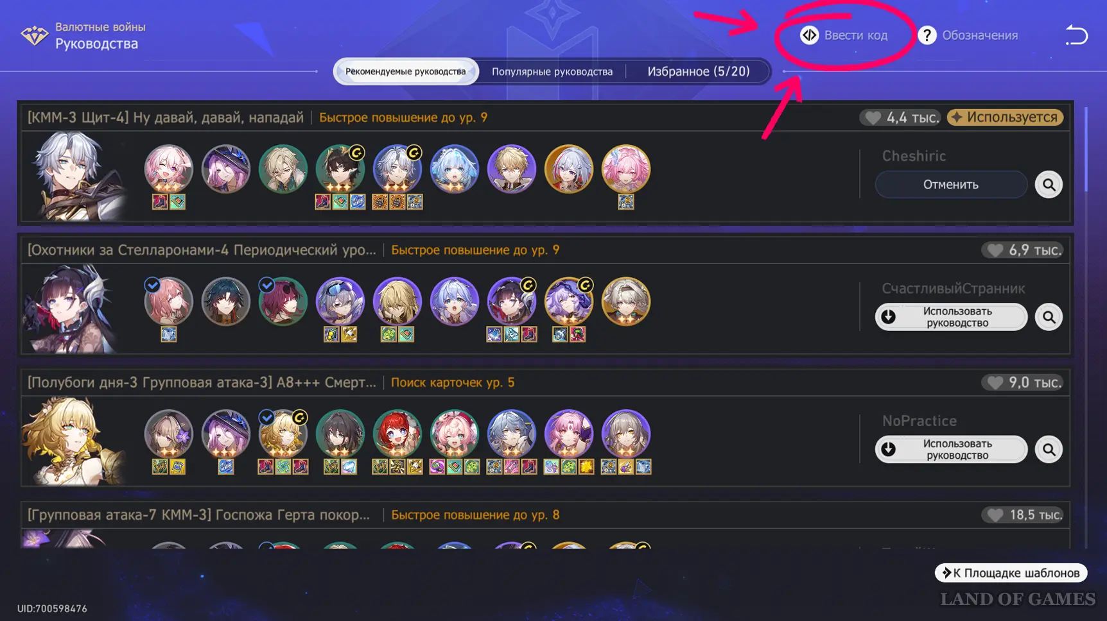Like the guide with 6,9 тыс. hearts
The height and width of the screenshot is (621, 1107).
pyautogui.click(x=1022, y=250)
